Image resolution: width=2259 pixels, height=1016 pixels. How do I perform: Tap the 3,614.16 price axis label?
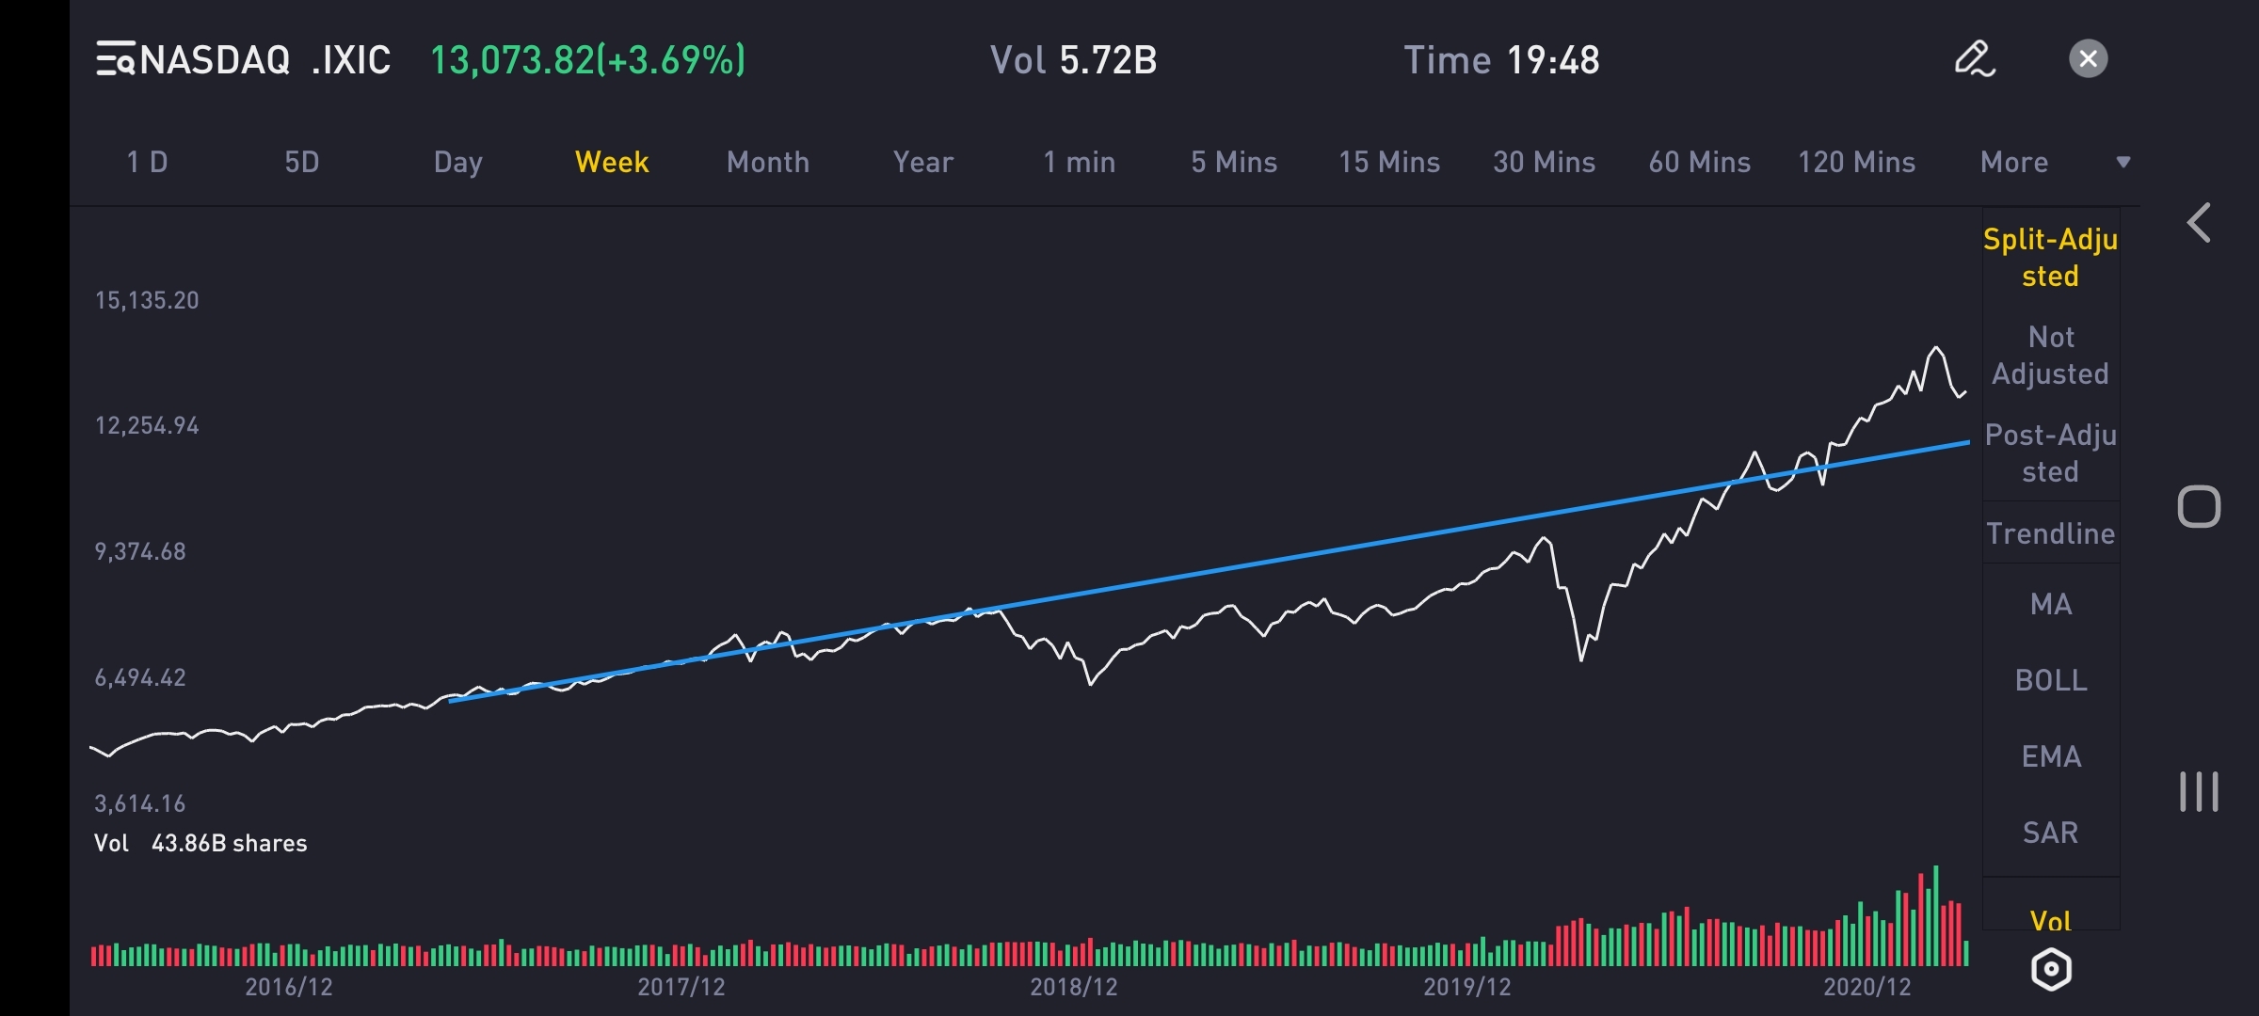point(140,803)
